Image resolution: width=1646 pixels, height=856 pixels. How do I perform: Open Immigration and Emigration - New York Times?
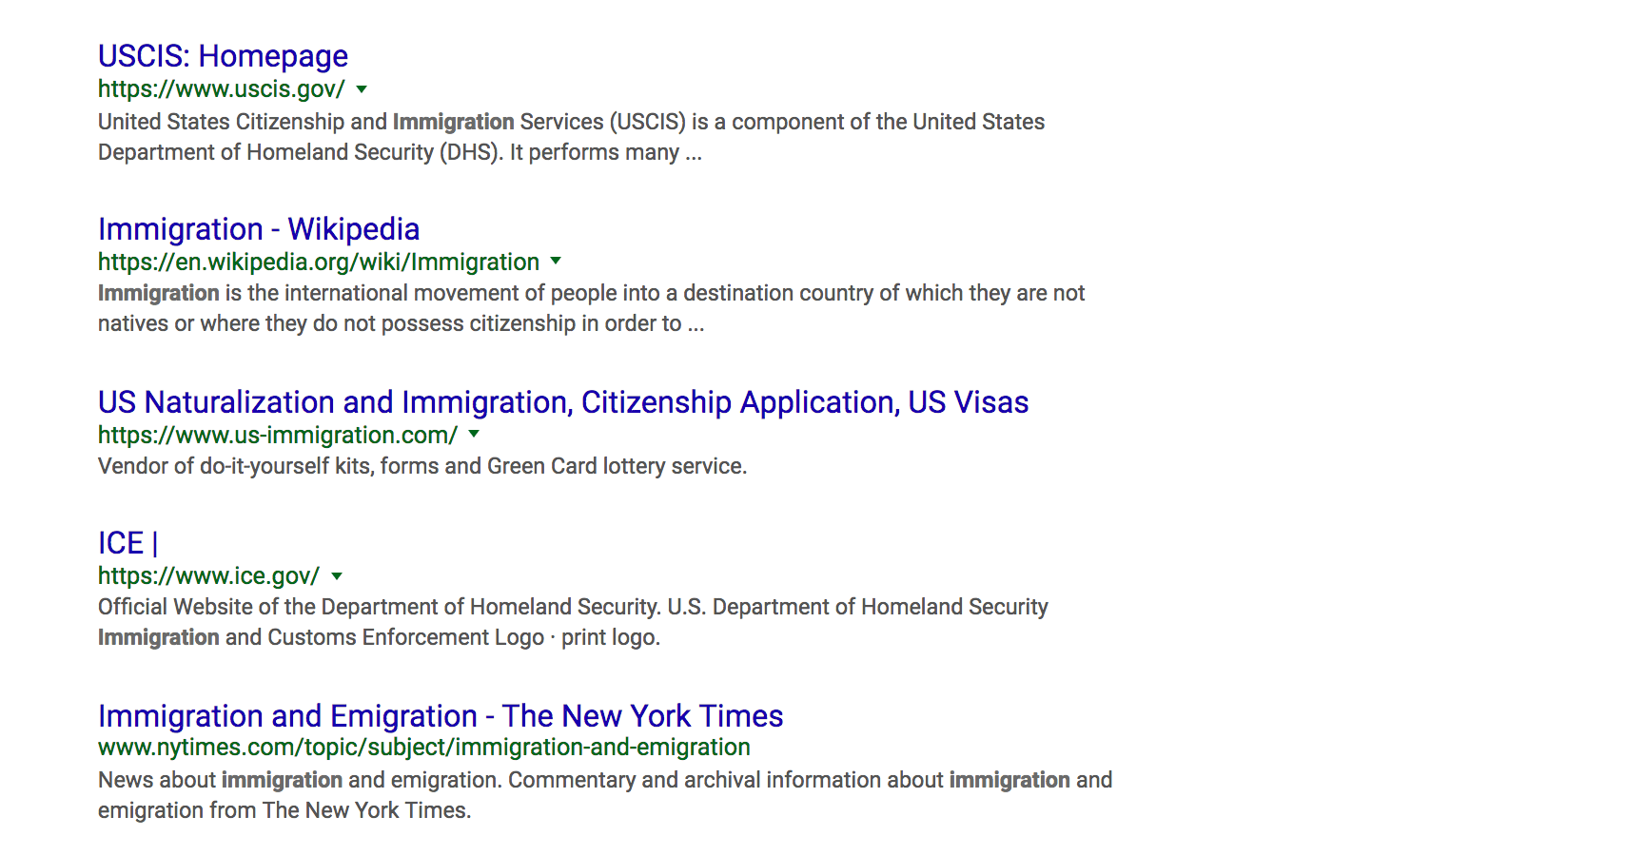pos(441,716)
